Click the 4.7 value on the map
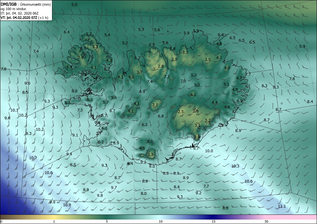Screen dimensions: 317x224 coord(239,78)
